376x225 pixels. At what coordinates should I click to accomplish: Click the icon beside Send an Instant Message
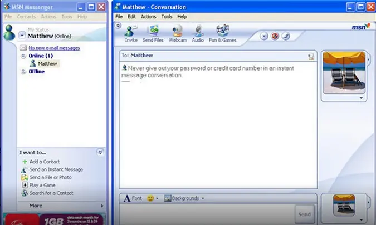25,170
